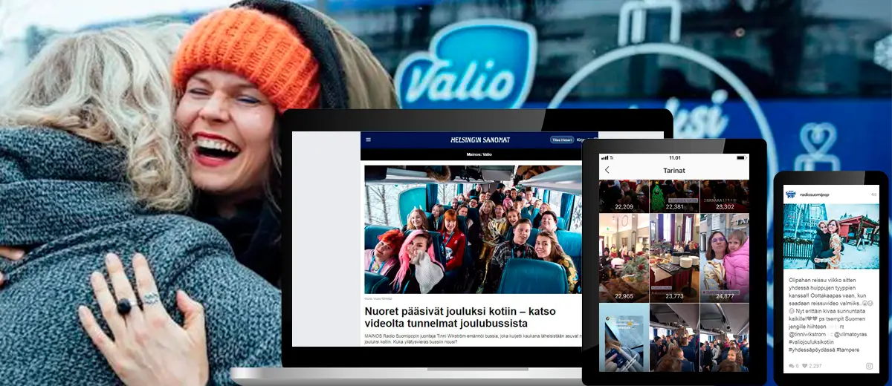This screenshot has height=386, width=892.
Task: Open the story with 23,773 views
Action: [x=675, y=257]
